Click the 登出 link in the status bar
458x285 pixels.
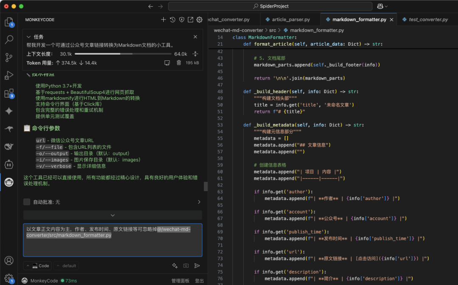pyautogui.click(x=199, y=280)
